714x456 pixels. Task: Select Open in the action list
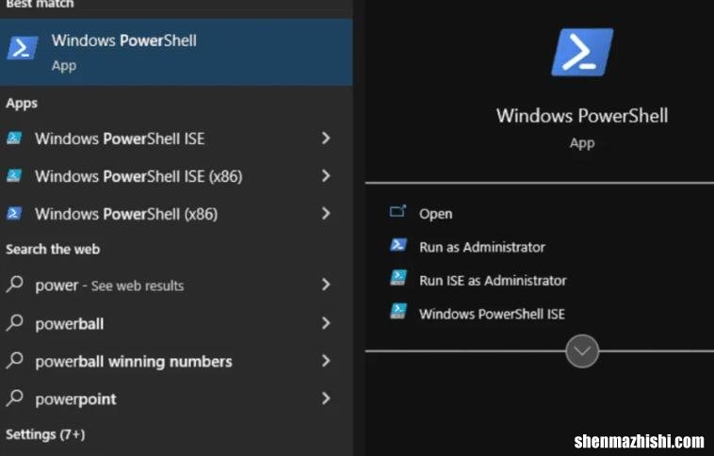click(436, 214)
